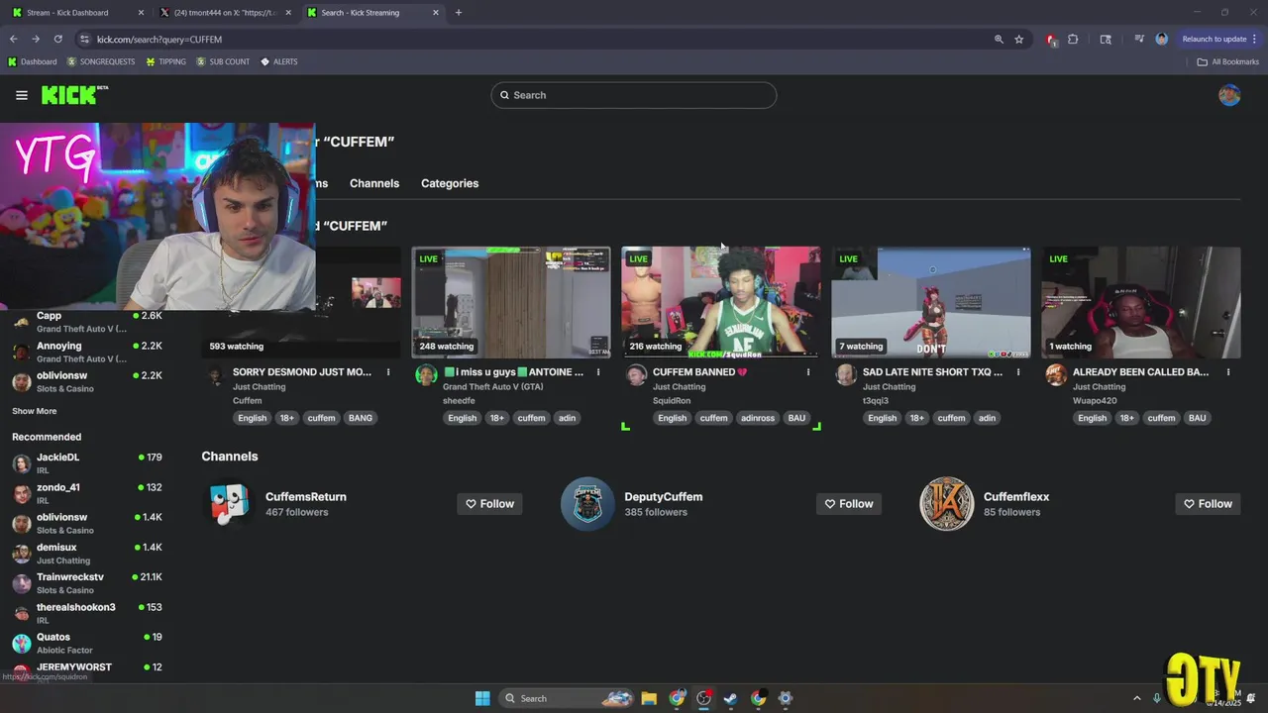1268x713 pixels.
Task: Switch to the tmont444 on X browser tab
Action: pos(224,13)
